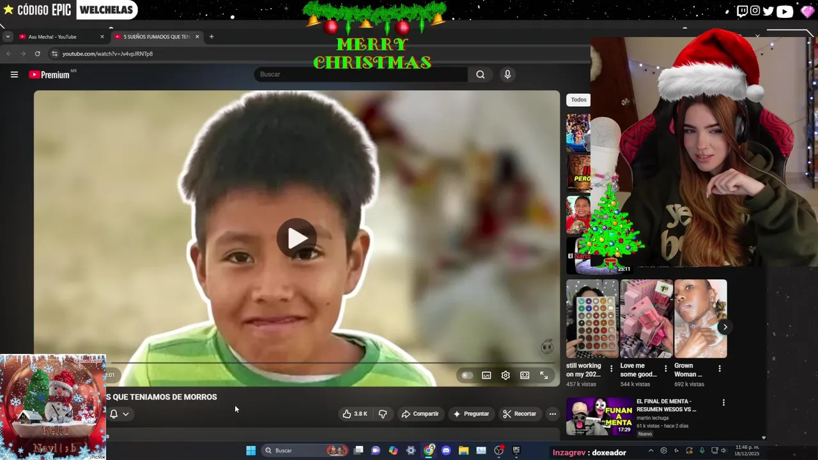
Task: Like the video with 3.8 K likes
Action: point(355,414)
